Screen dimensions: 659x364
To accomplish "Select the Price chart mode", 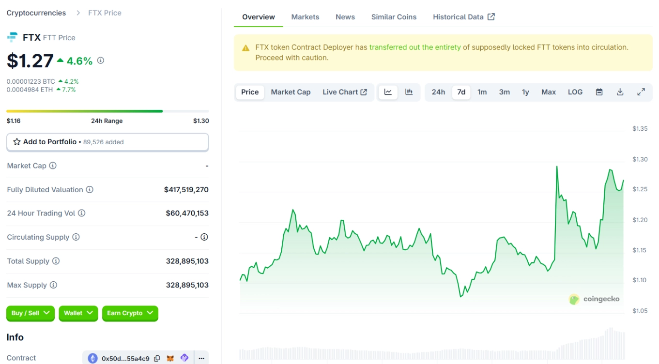I will (x=250, y=92).
